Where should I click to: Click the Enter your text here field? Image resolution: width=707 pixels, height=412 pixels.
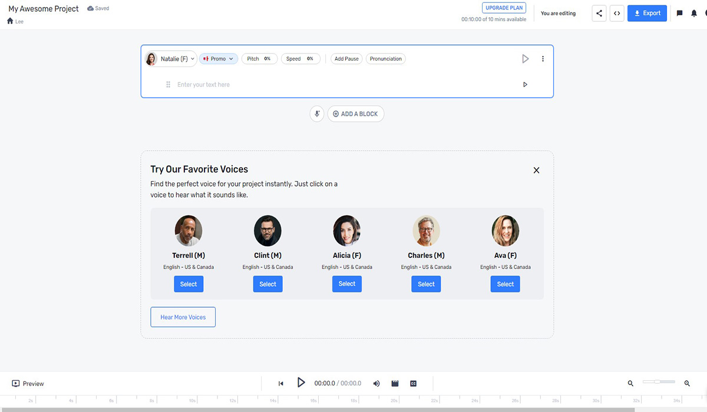click(x=342, y=85)
